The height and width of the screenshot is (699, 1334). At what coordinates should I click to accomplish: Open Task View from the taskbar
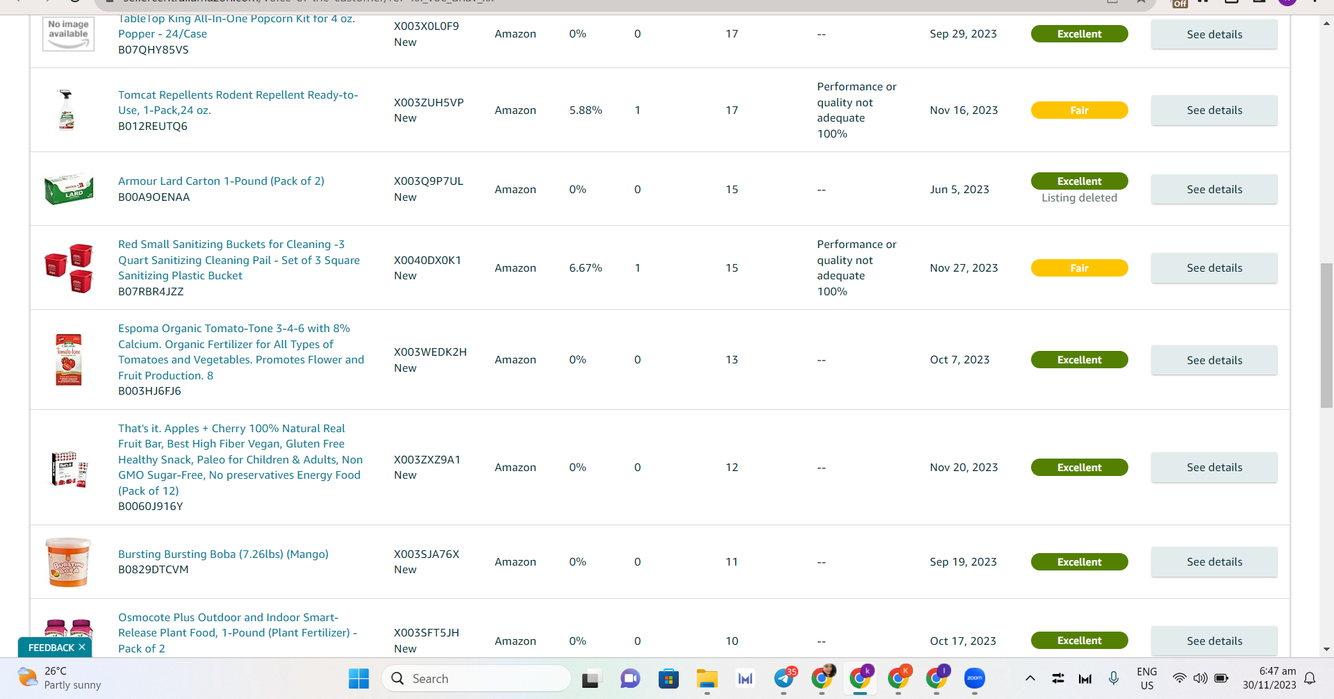(591, 678)
